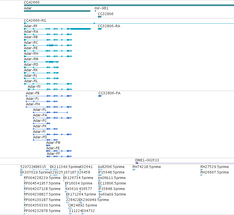
Task: Select protein Adar-PJ label
Action: [x=32, y=99]
